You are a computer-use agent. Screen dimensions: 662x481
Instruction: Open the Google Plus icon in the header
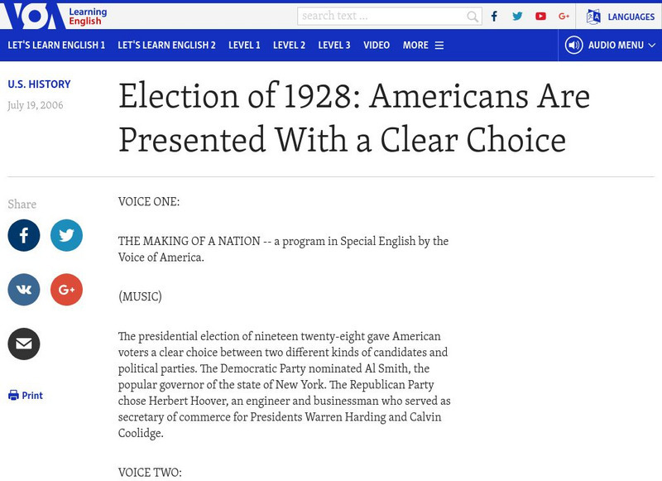tap(564, 17)
